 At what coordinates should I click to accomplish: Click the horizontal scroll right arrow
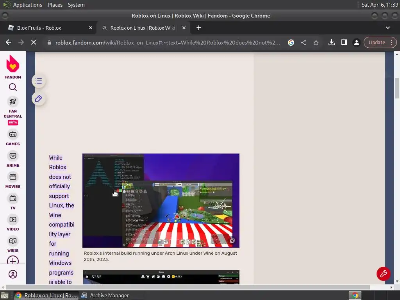point(391,287)
